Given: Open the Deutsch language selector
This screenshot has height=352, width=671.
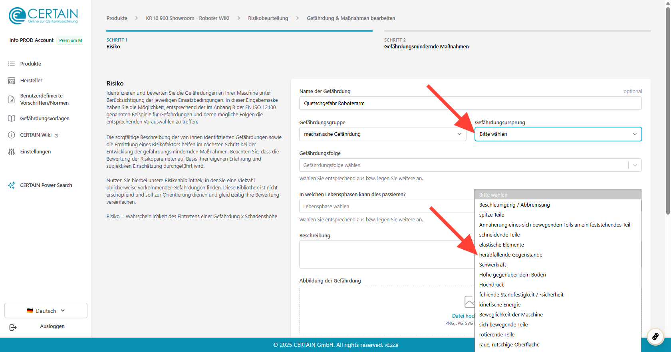Looking at the screenshot, I should pos(46,310).
